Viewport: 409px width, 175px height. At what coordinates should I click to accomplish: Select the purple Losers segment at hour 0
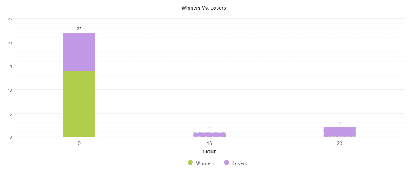[79, 52]
